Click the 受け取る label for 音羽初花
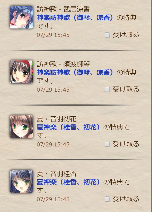152x212 pixels. coord(126,144)
